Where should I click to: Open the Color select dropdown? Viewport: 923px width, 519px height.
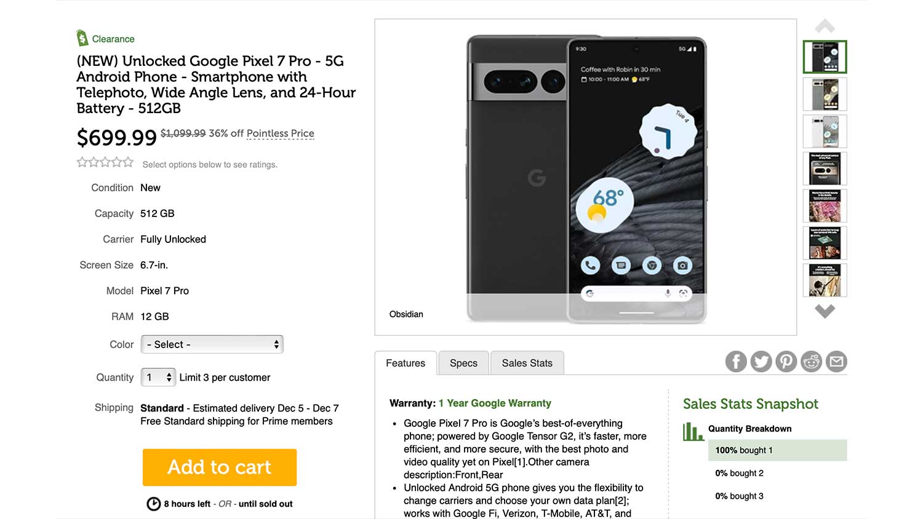pyautogui.click(x=212, y=344)
